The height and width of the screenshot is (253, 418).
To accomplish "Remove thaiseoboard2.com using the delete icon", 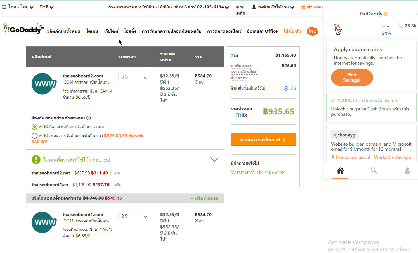I will [197, 82].
